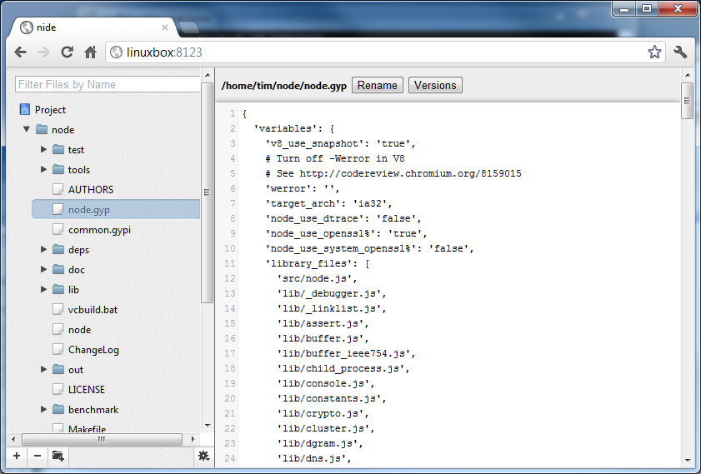
Task: Select node.gyp in the file tree
Action: pyautogui.click(x=116, y=210)
